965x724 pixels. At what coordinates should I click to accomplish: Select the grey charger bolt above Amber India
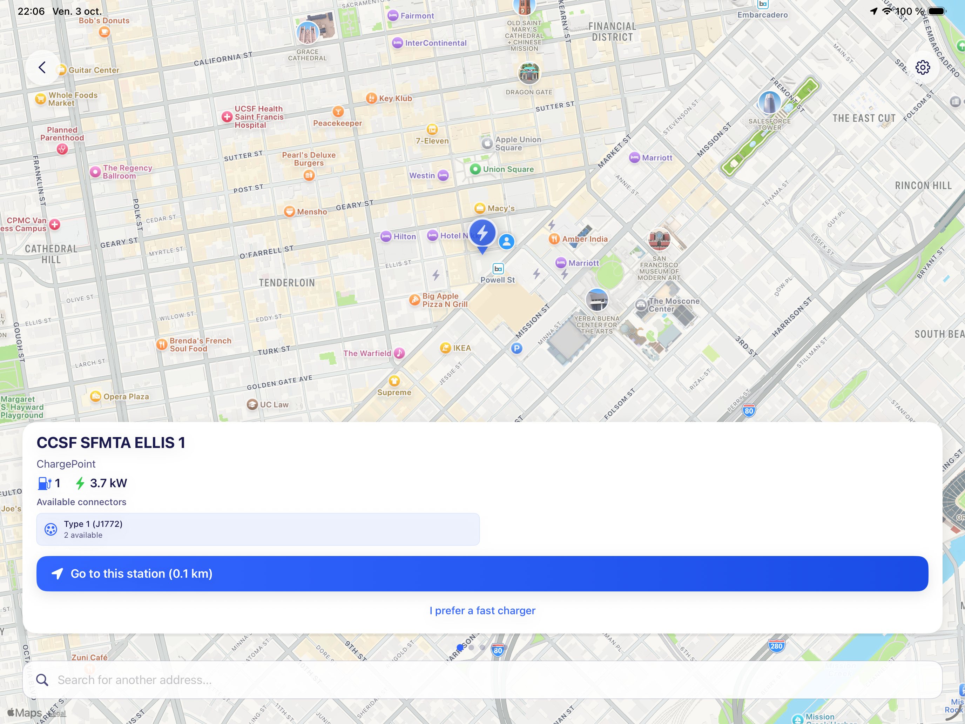552,225
